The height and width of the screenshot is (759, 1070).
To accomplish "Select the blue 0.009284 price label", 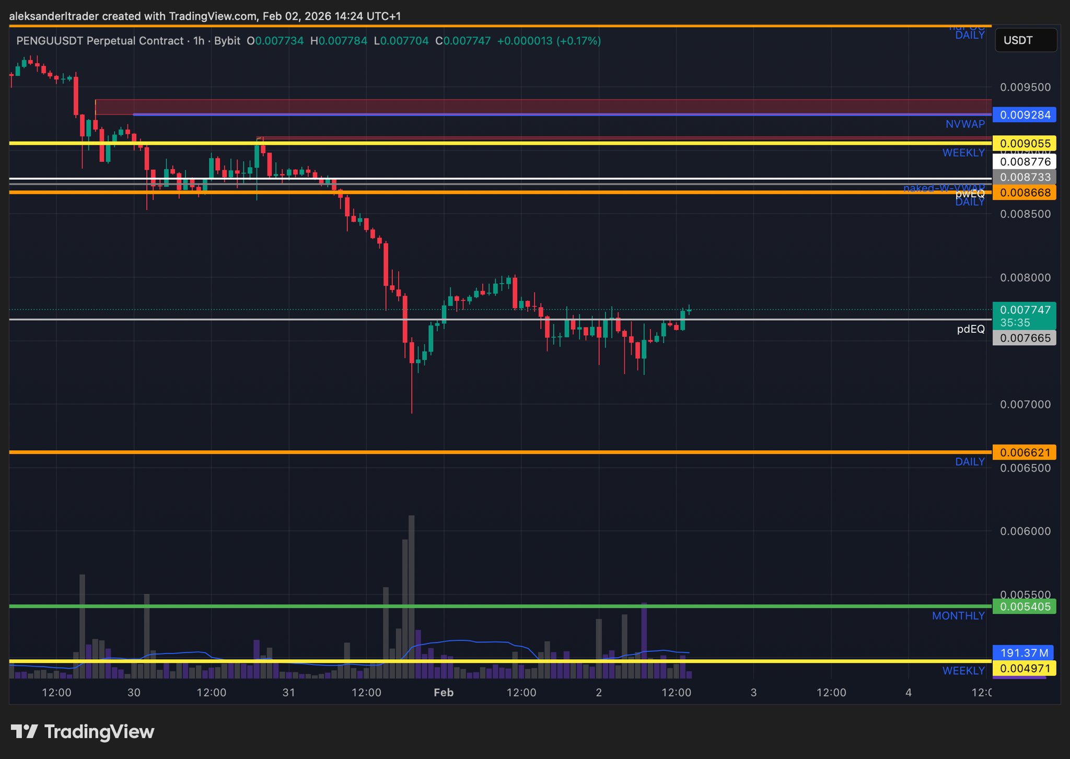I will click(1024, 115).
